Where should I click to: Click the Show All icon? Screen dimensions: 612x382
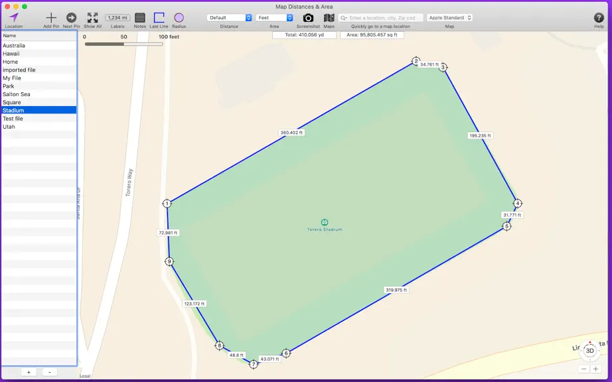tap(92, 17)
